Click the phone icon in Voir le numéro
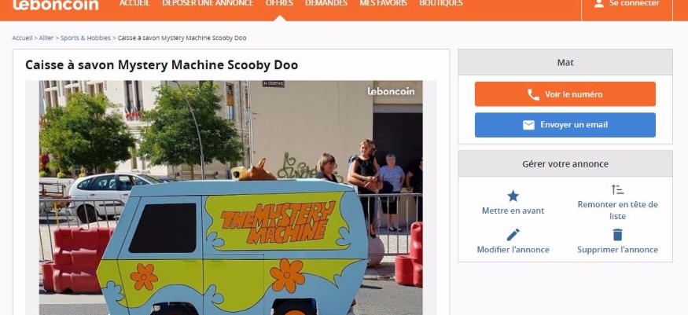Image resolution: width=688 pixels, height=315 pixels. 534,94
